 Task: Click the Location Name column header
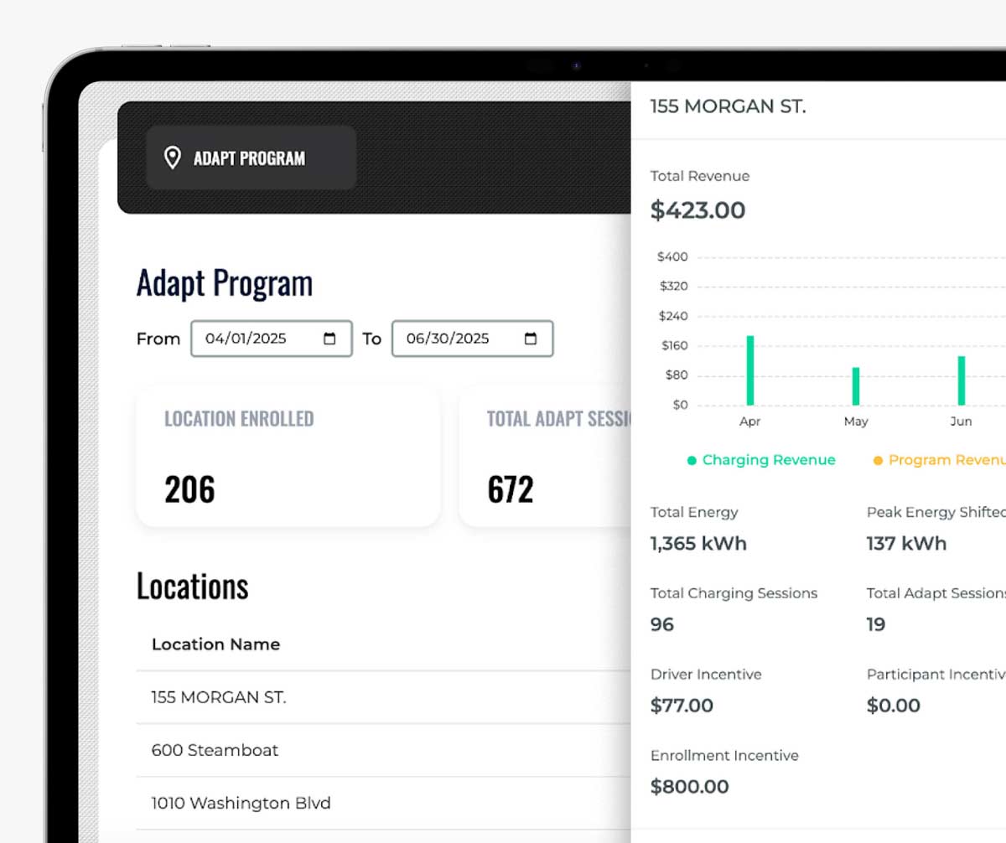coord(215,644)
